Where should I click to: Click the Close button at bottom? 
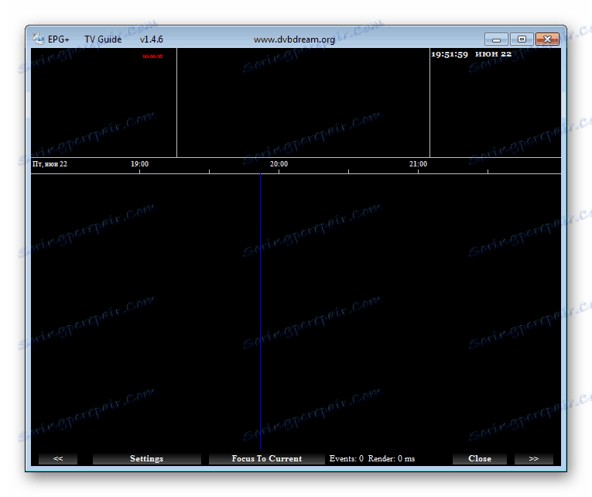[x=480, y=458]
